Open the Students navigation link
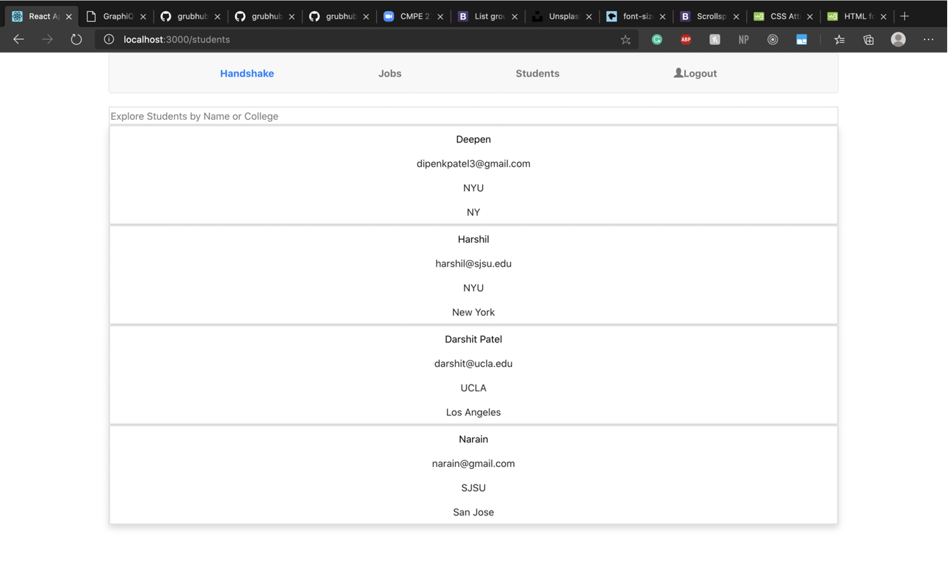The image size is (949, 562). (x=537, y=73)
